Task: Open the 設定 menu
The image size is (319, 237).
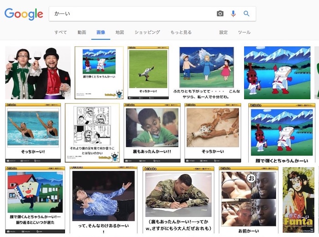Action: pyautogui.click(x=223, y=32)
